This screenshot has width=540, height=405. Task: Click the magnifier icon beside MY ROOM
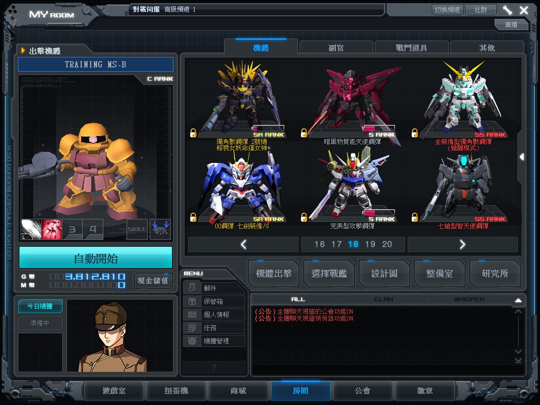coord(86,11)
